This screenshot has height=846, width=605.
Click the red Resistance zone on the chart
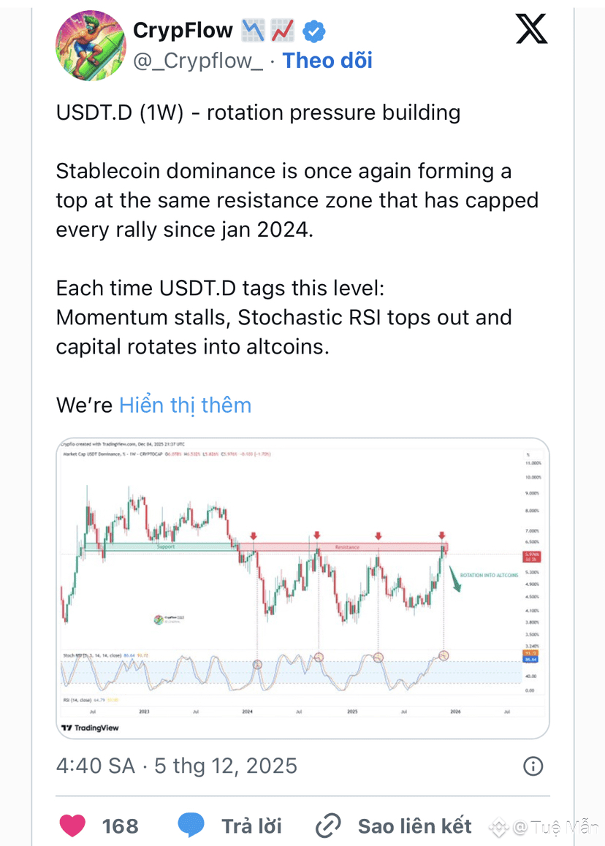[x=347, y=546]
